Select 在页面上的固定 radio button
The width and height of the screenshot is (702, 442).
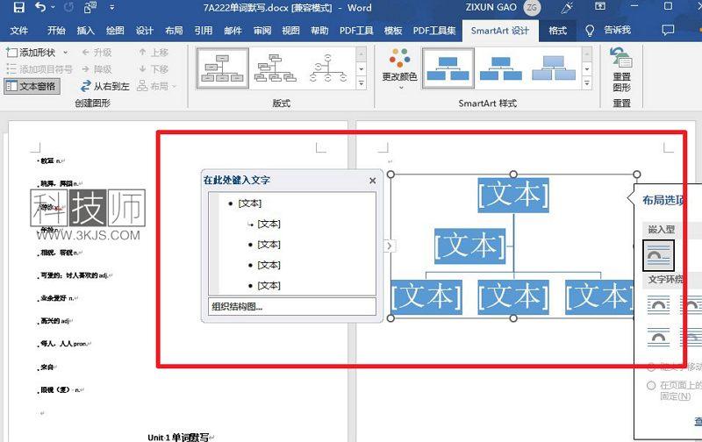651,385
